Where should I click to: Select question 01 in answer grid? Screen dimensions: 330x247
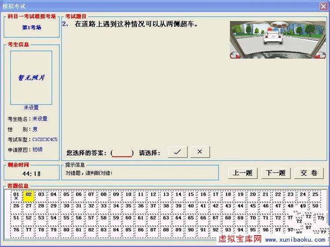tap(16, 196)
